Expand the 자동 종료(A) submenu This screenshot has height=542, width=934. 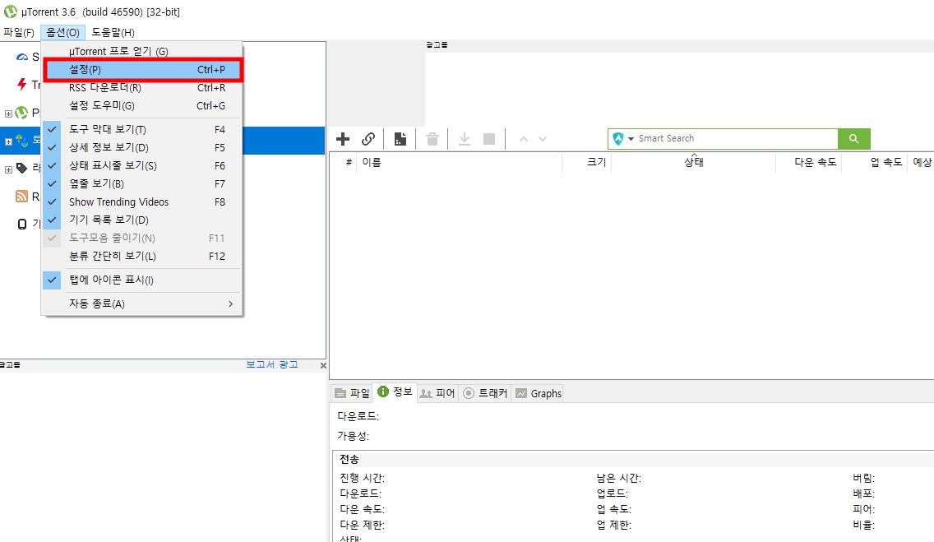click(x=142, y=303)
